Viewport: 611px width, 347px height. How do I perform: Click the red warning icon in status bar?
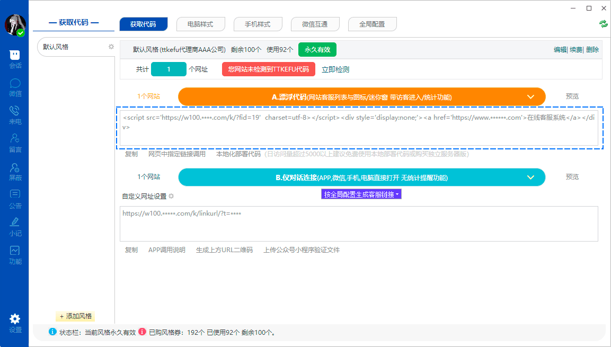pos(142,332)
